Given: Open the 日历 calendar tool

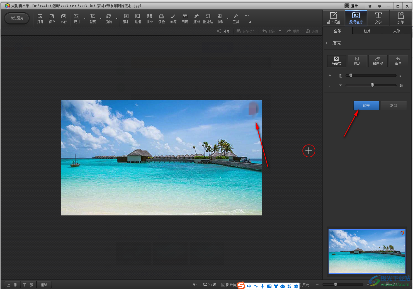Looking at the screenshot, I should [x=185, y=19].
